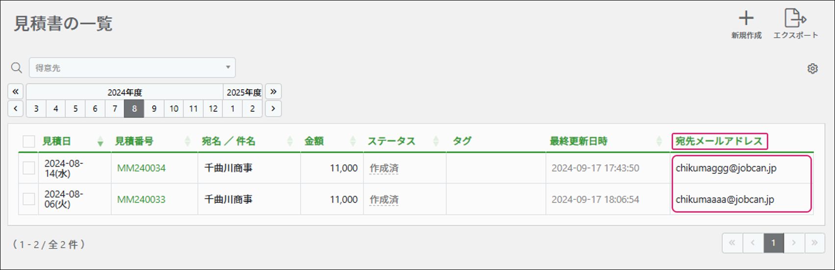Jump to next fiscal year double-arrow
The image size is (835, 270).
click(273, 92)
